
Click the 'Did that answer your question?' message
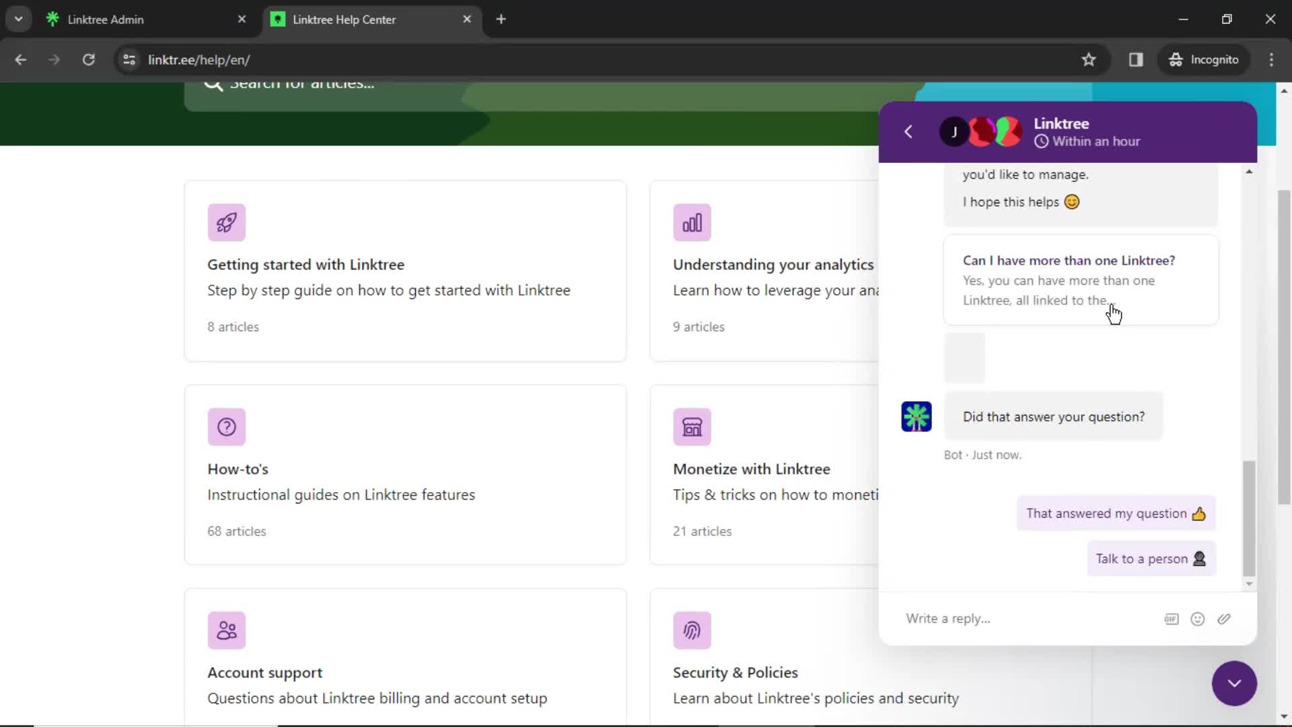coord(1053,417)
